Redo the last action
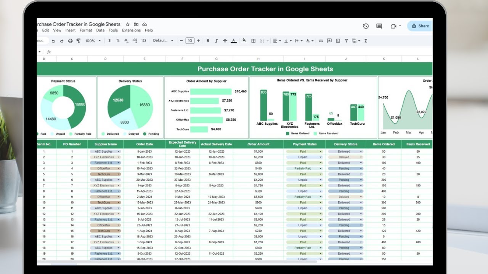The width and height of the screenshot is (488, 274). 62,41
